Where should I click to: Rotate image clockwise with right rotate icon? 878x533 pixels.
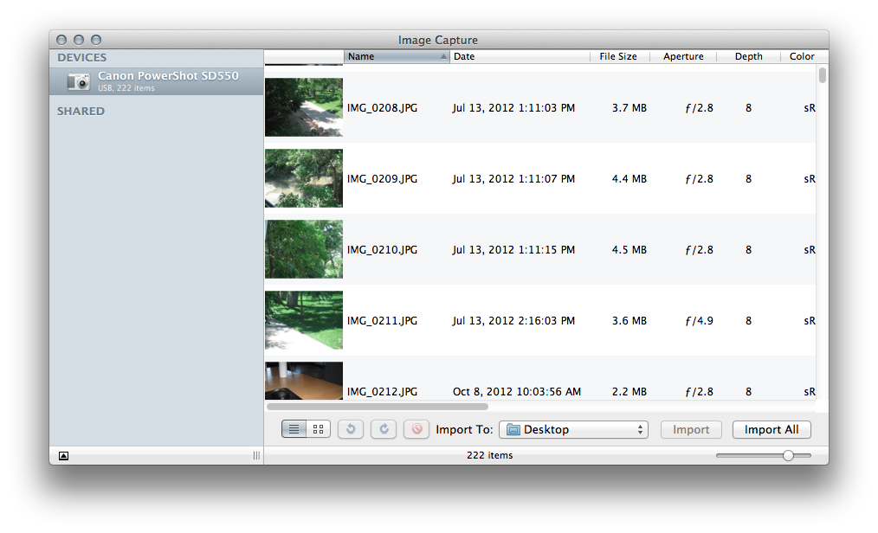(384, 429)
